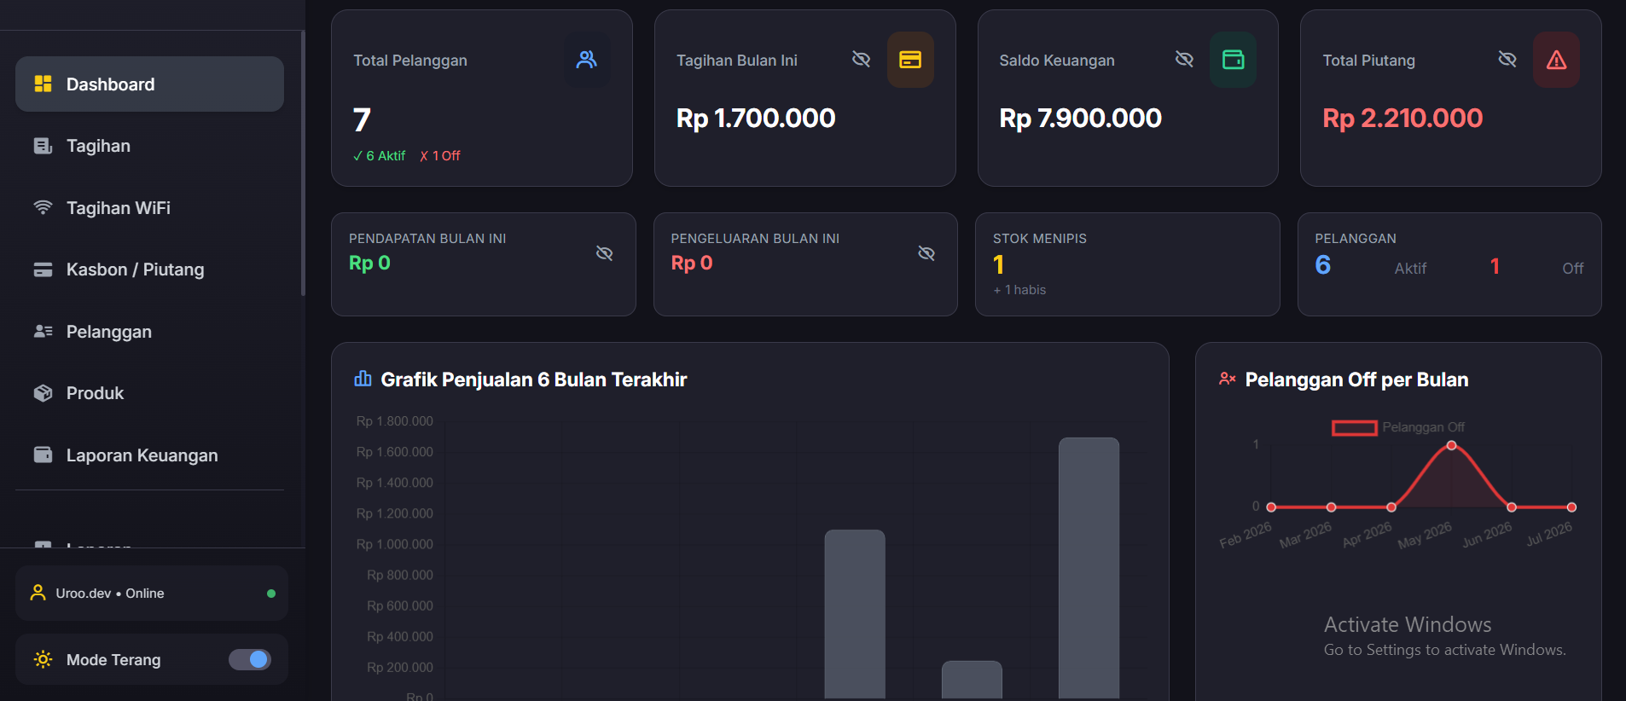Click the Tagihan Bulan Ini card icon
The height and width of the screenshot is (701, 1626).
(910, 60)
